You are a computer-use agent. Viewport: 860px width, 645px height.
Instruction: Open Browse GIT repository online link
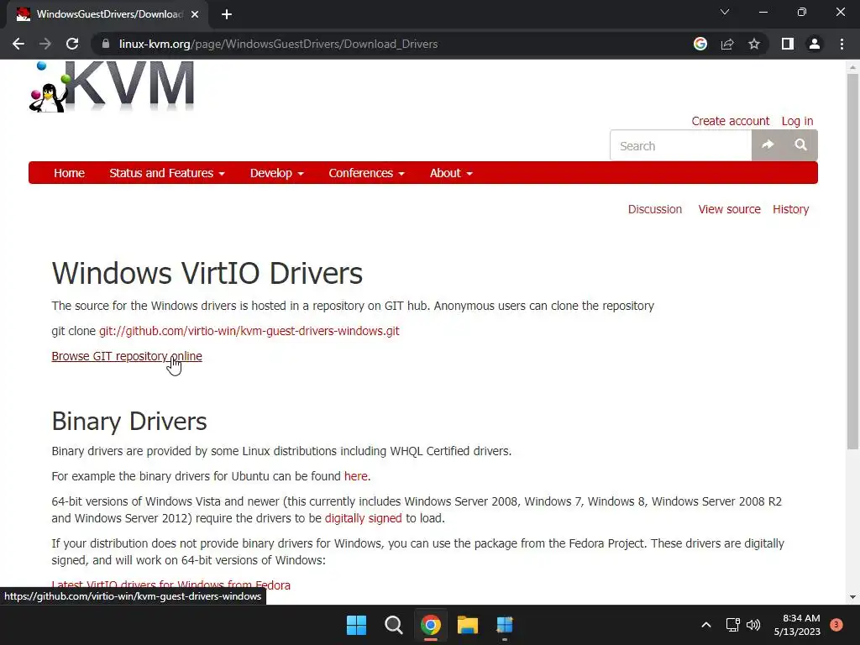coord(127,356)
